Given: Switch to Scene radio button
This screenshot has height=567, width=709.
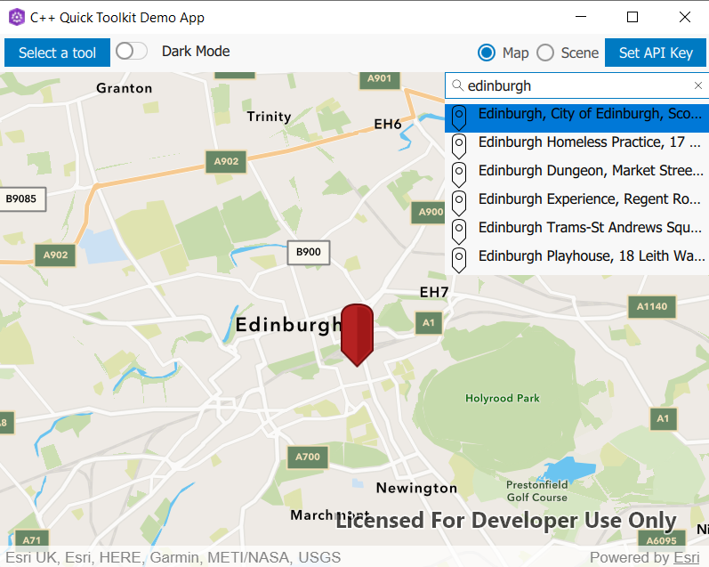Looking at the screenshot, I should 545,53.
